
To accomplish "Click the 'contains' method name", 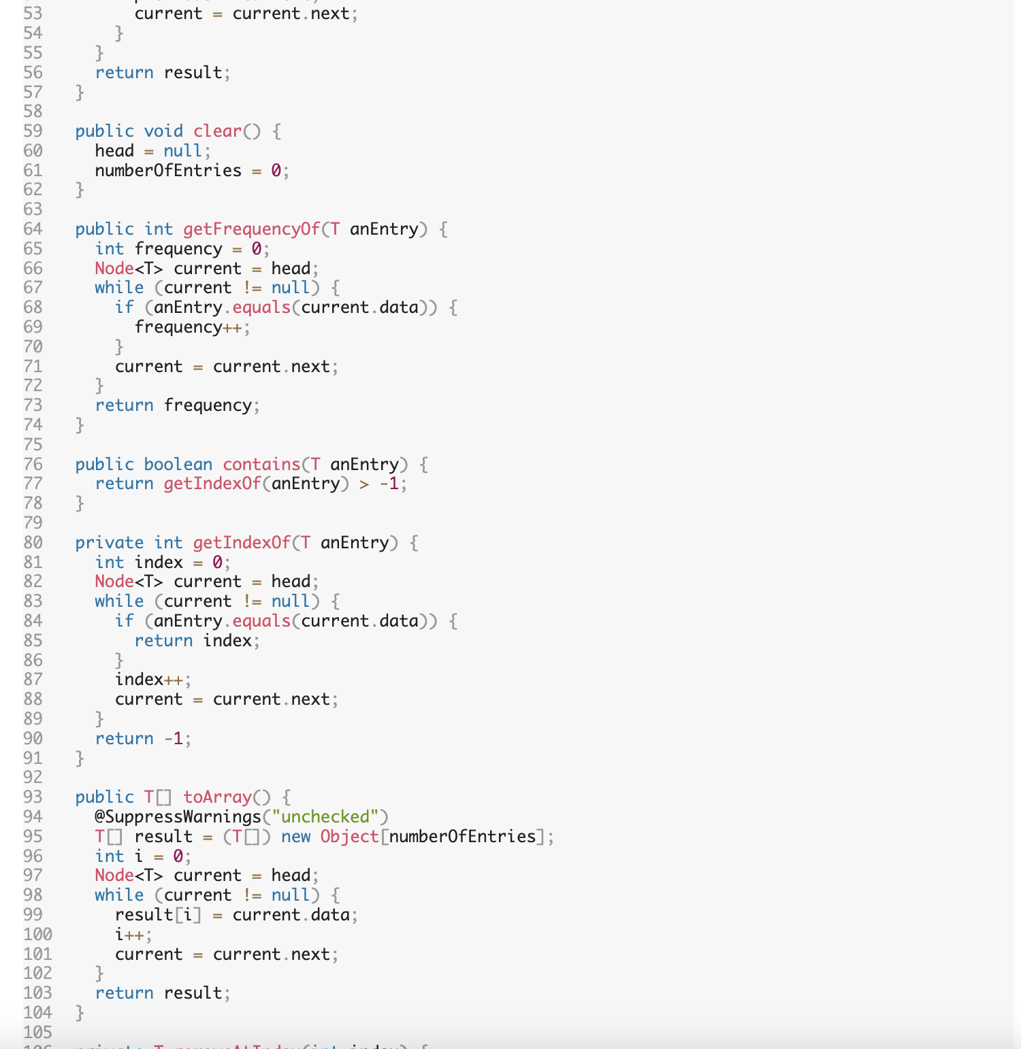I will [x=261, y=464].
